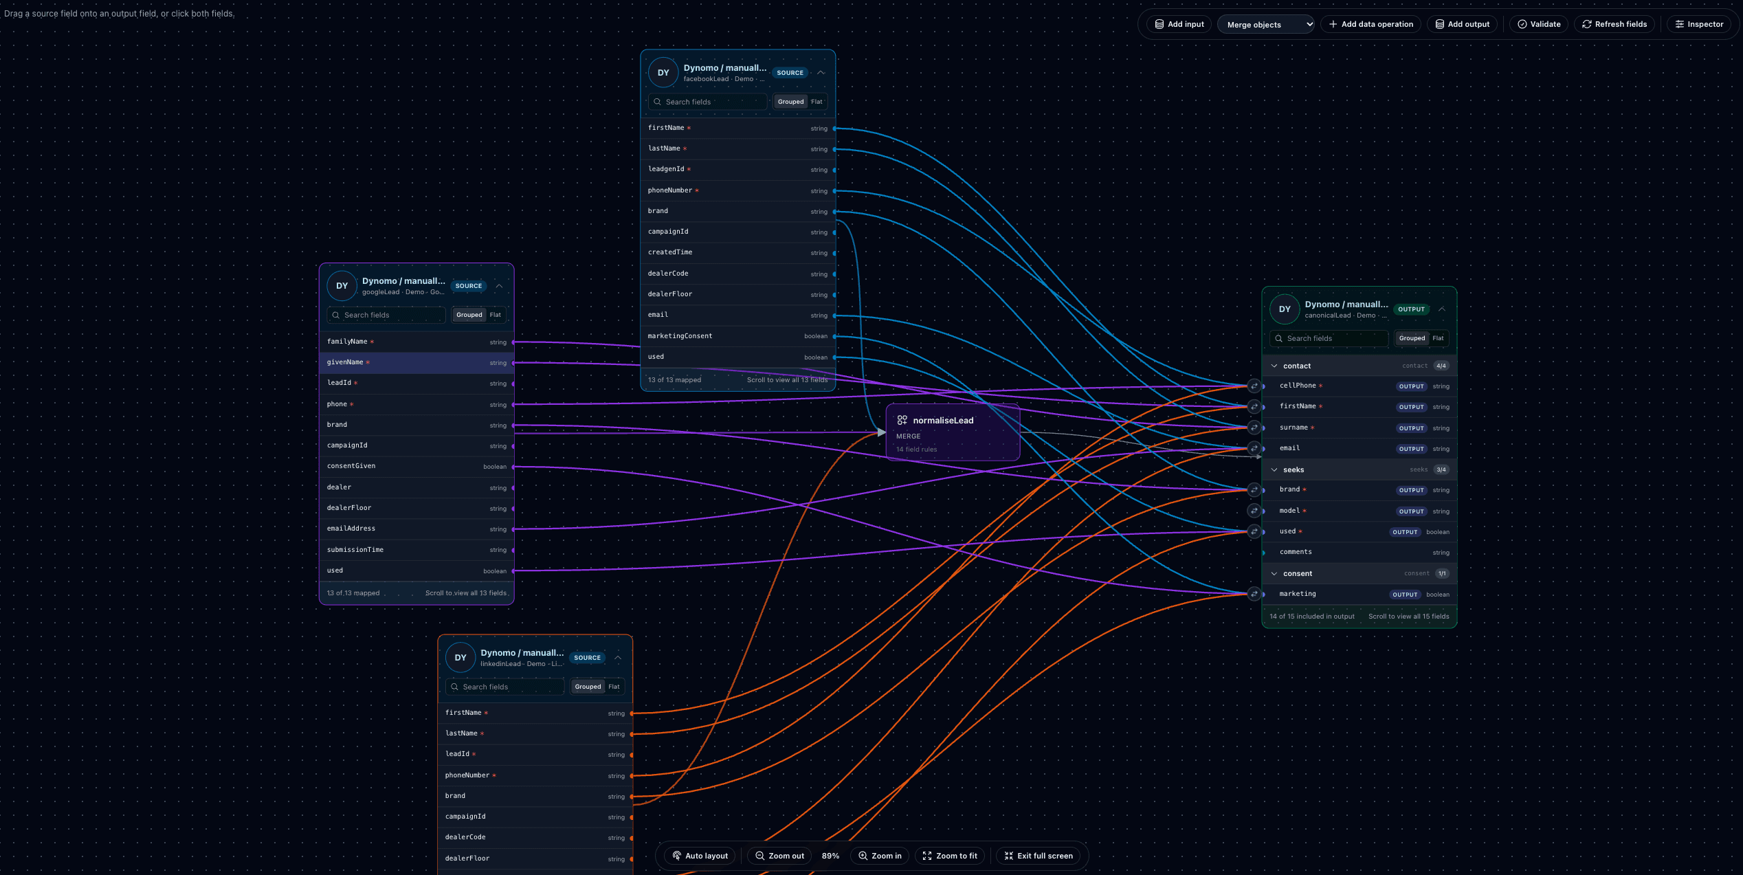Select marketingConsent field in facebookLead

tap(737, 336)
